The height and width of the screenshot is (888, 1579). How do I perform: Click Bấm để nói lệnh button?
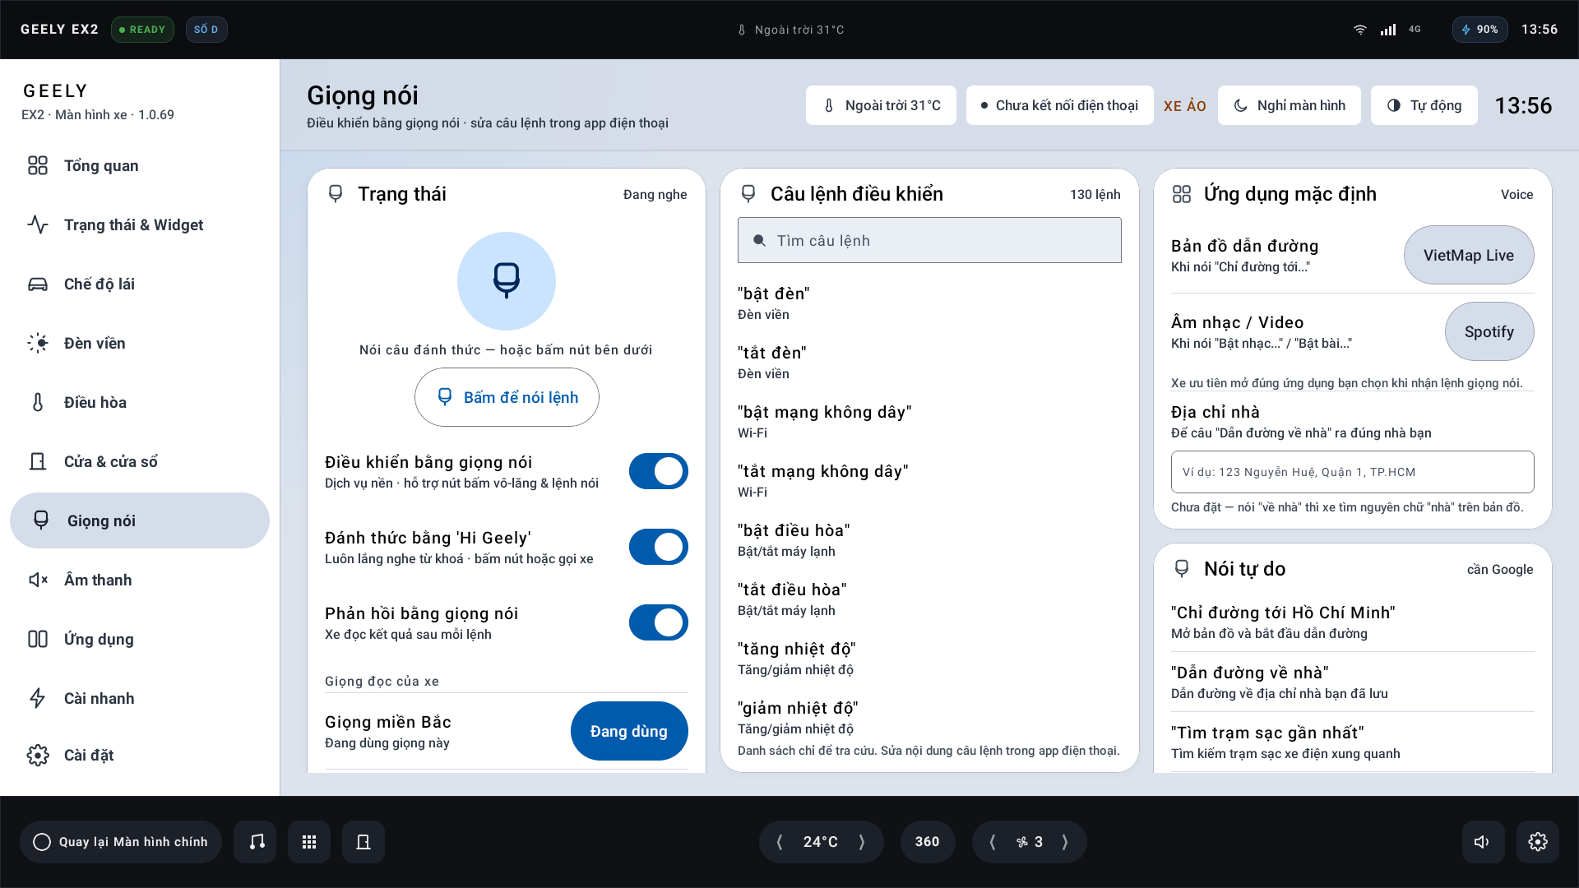[507, 397]
